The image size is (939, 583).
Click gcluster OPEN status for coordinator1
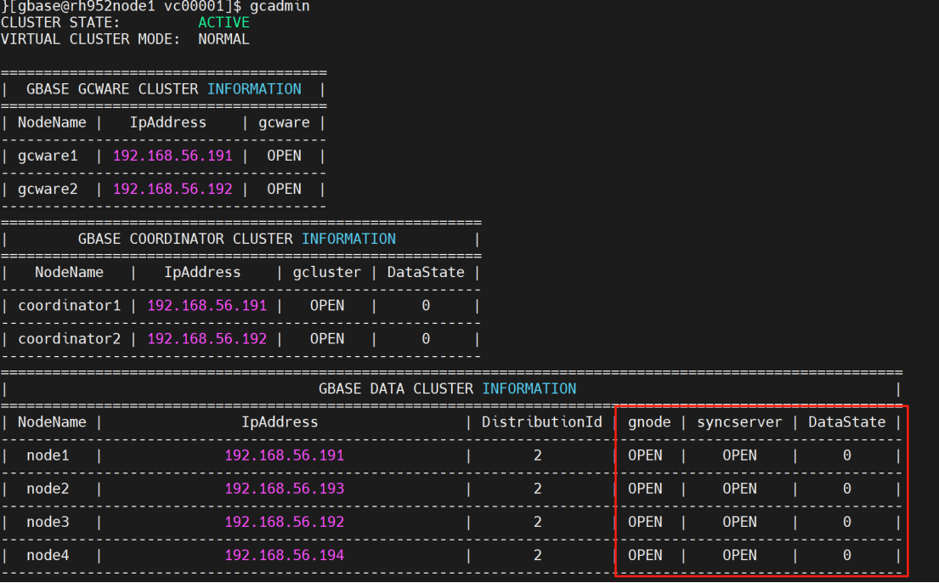(x=327, y=306)
